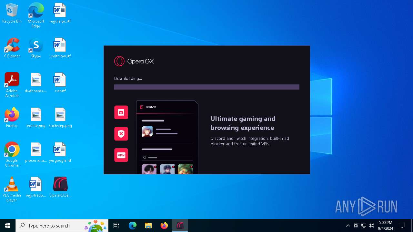Viewport: 413px width, 232px height.
Task: Click the Discord and Twitch integration description
Action: tap(250, 141)
